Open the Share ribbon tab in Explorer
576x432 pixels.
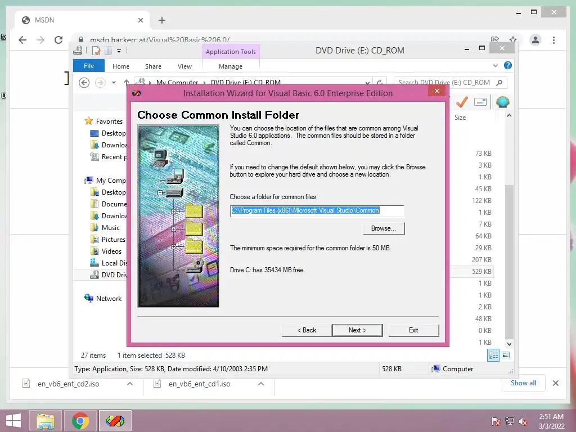pos(153,66)
